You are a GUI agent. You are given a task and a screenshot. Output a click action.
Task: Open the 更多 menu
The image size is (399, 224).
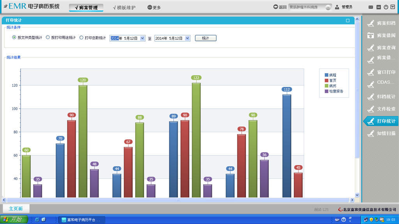click(154, 7)
